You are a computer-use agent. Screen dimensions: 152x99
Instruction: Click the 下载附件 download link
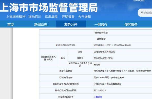pyautogui.click(x=98, y=97)
